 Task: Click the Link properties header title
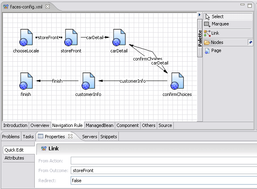click(x=53, y=148)
